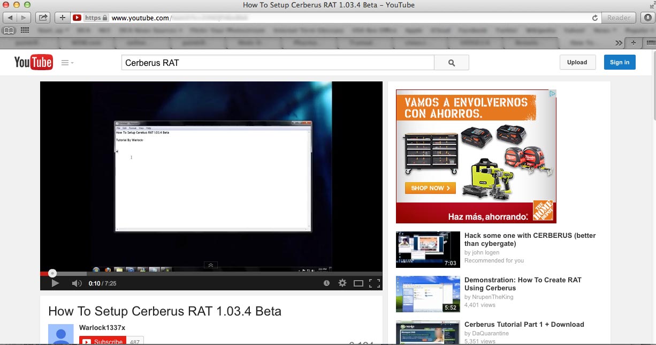Open video settings gear in the player
The image size is (656, 345).
click(342, 283)
